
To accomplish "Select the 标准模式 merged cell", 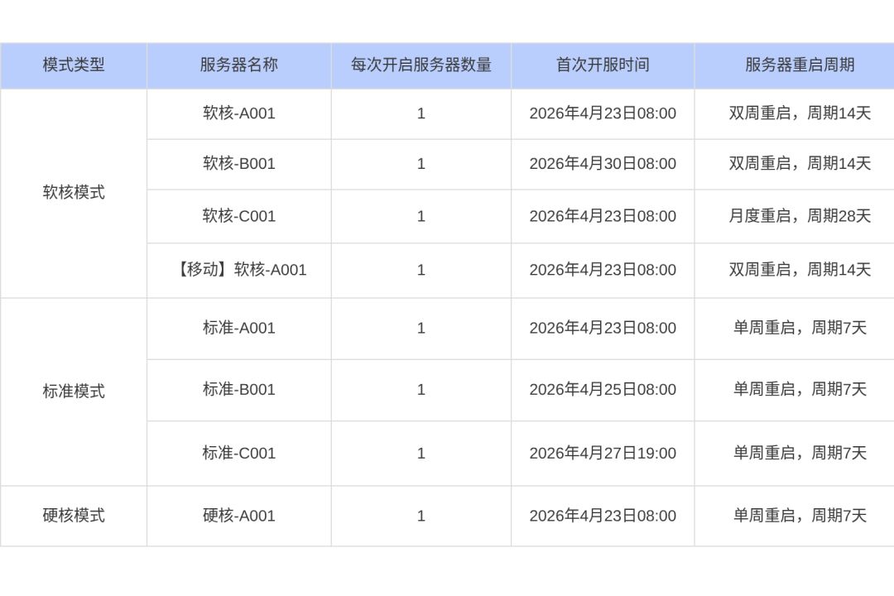I will pyautogui.click(x=74, y=392).
